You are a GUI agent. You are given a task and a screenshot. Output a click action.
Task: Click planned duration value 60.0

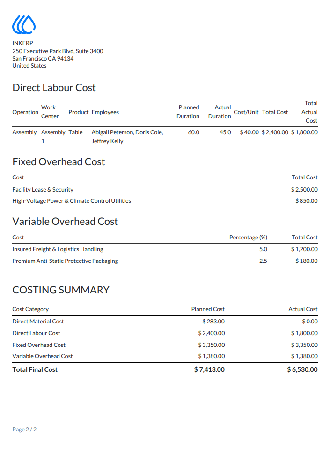point(193,132)
